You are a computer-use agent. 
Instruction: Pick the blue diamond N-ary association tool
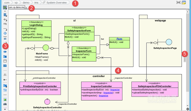(5, 33)
